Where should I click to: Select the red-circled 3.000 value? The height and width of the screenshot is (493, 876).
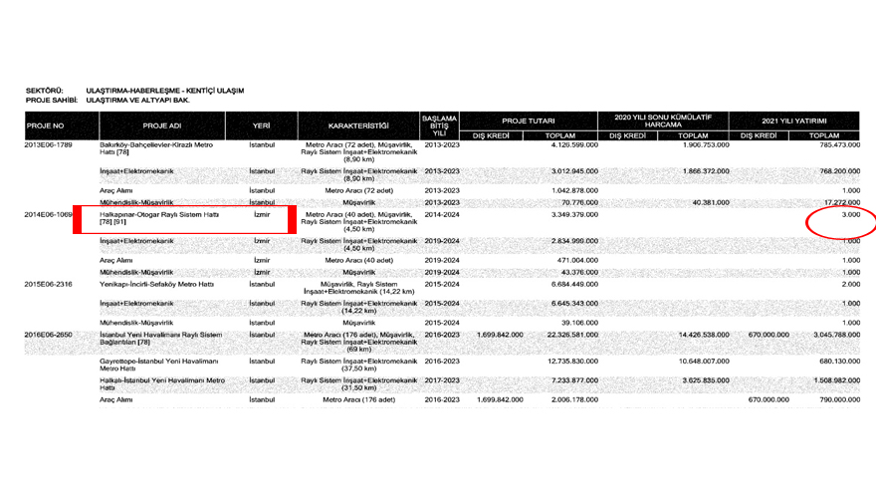coord(849,214)
